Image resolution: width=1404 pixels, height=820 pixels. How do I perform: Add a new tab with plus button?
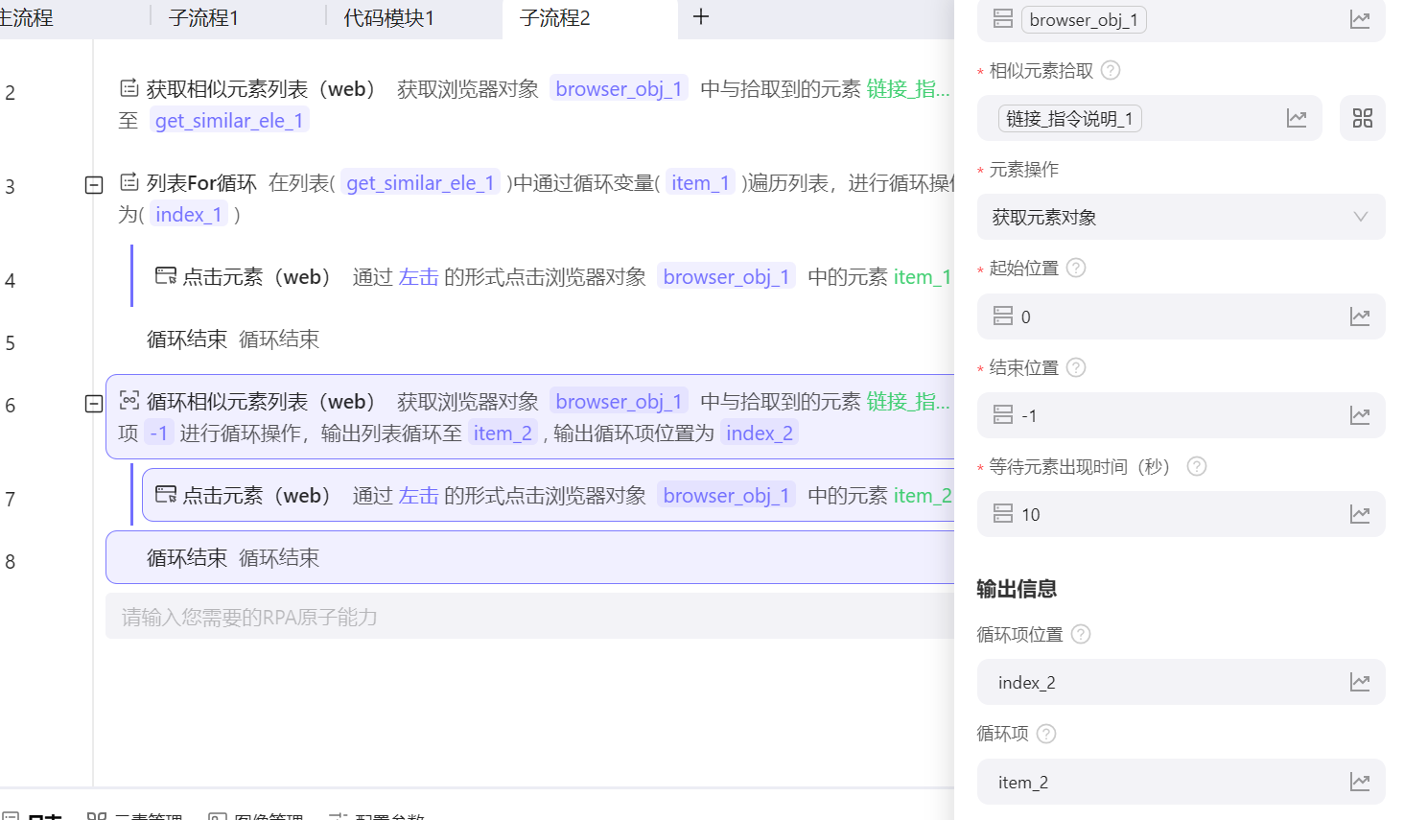[x=701, y=17]
